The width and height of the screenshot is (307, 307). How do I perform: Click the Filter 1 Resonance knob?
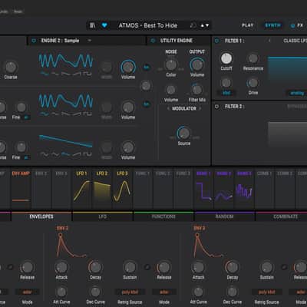pos(253,58)
